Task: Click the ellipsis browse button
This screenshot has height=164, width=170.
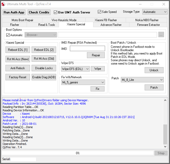Action: coord(161,35)
